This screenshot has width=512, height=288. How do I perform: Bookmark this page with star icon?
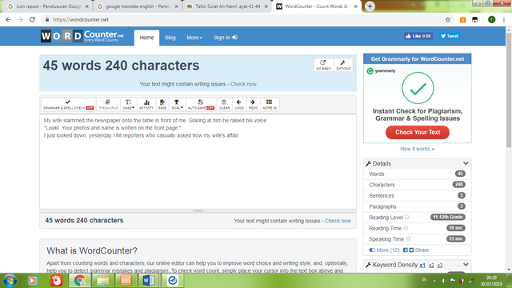tap(448, 19)
